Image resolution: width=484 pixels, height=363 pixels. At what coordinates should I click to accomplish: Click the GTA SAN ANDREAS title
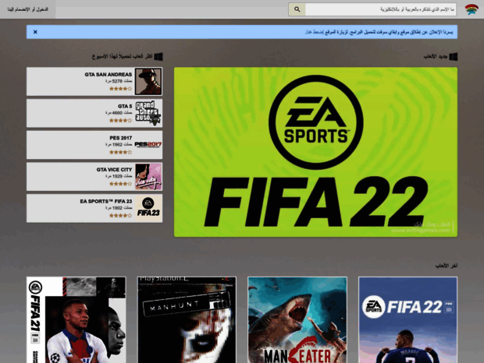(x=108, y=75)
